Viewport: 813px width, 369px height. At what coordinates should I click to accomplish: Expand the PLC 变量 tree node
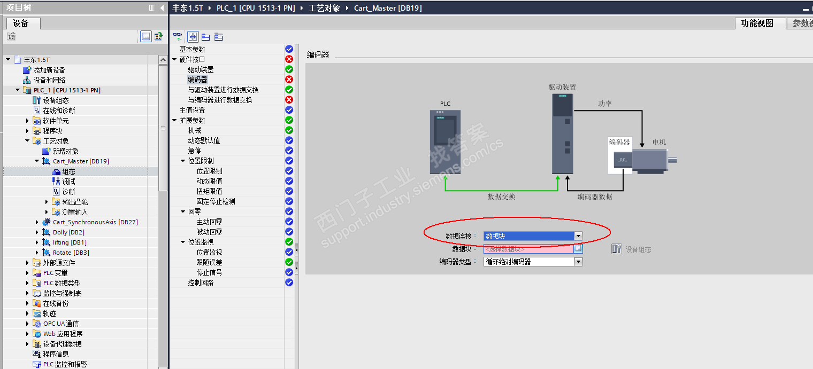[x=27, y=273]
